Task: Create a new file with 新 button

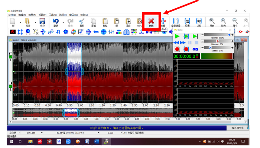Action: (x=13, y=22)
